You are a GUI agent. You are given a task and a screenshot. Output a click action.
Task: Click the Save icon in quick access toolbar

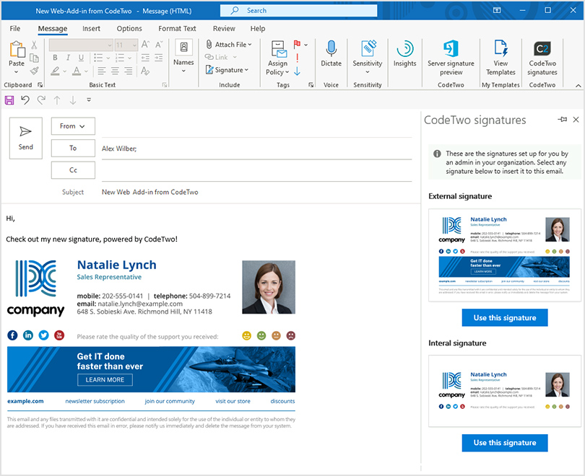coord(9,100)
